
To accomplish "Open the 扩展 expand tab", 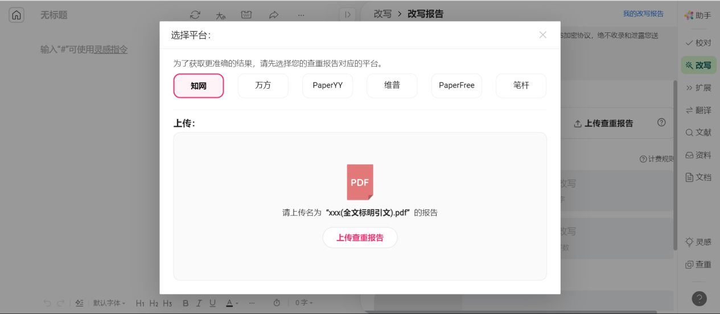I will [698, 88].
